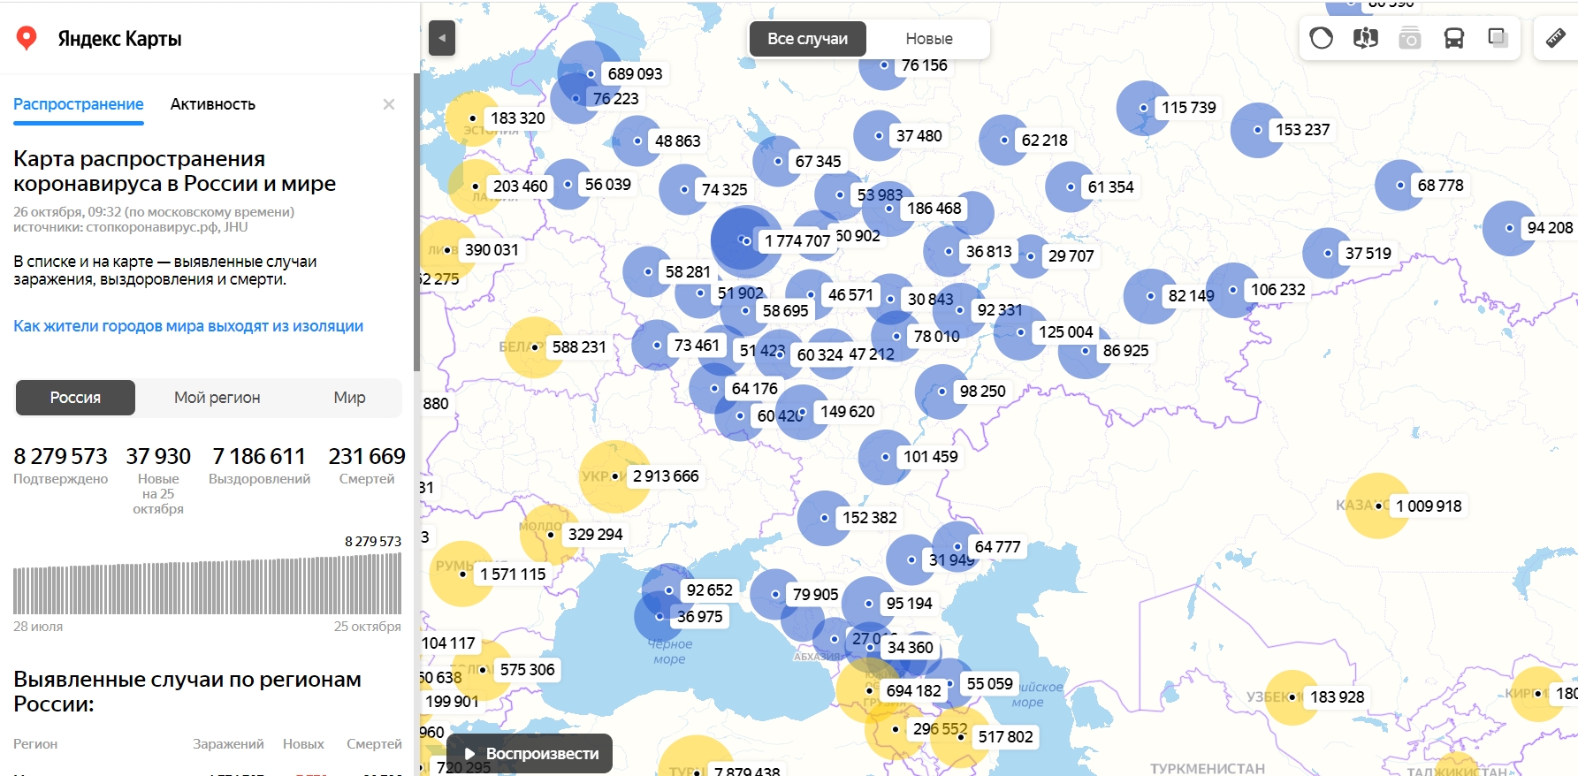Open the map layers icon
1578x776 pixels.
(1498, 38)
